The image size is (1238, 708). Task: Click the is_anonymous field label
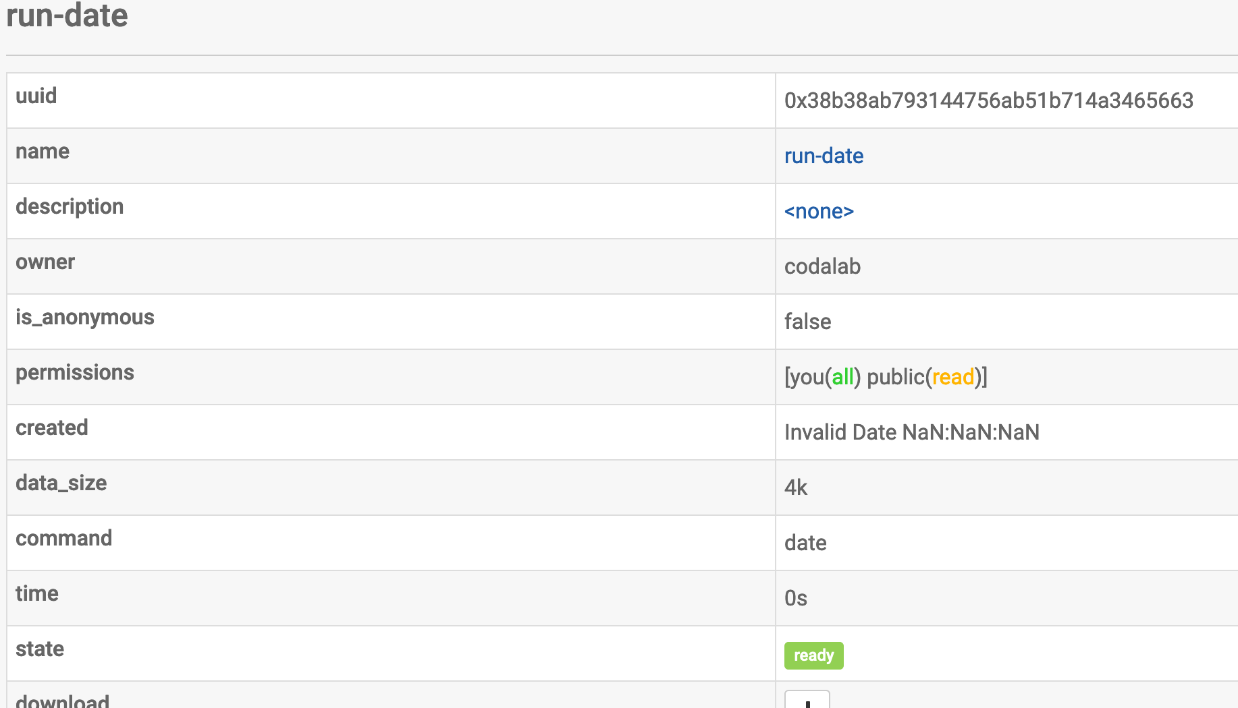coord(85,317)
